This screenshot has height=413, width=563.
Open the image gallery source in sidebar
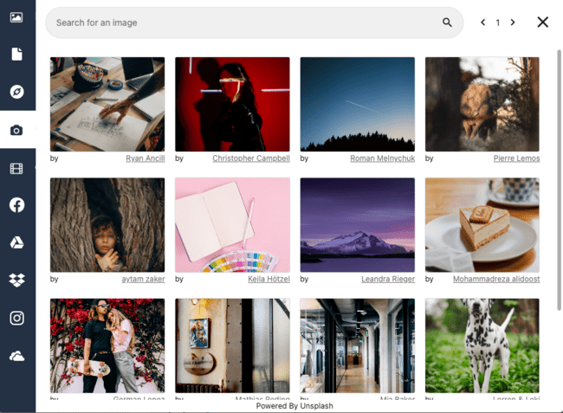click(16, 17)
